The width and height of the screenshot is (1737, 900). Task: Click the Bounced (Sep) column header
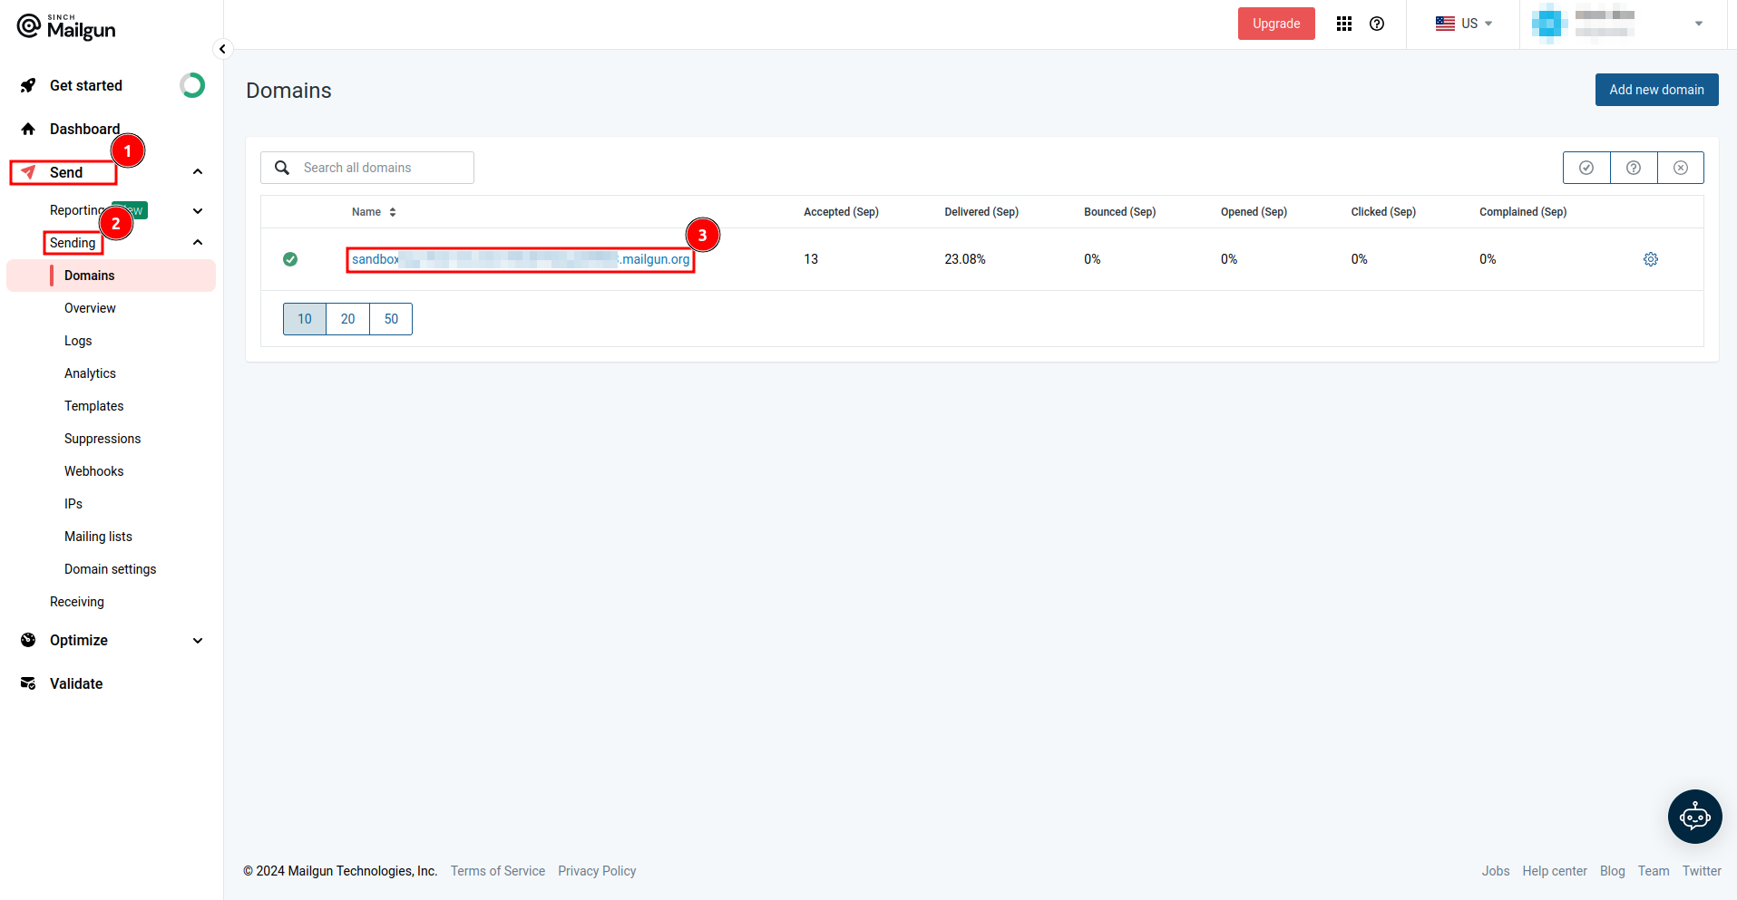coord(1119,212)
